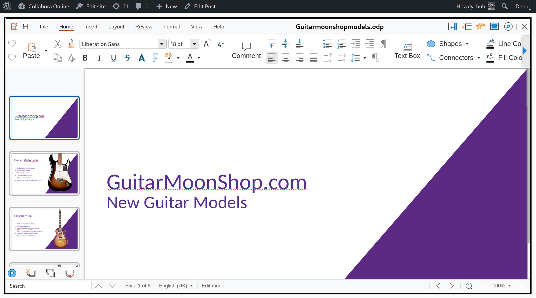Decrease paragraph spacing
This screenshot has height=298, width=536.
(342, 58)
